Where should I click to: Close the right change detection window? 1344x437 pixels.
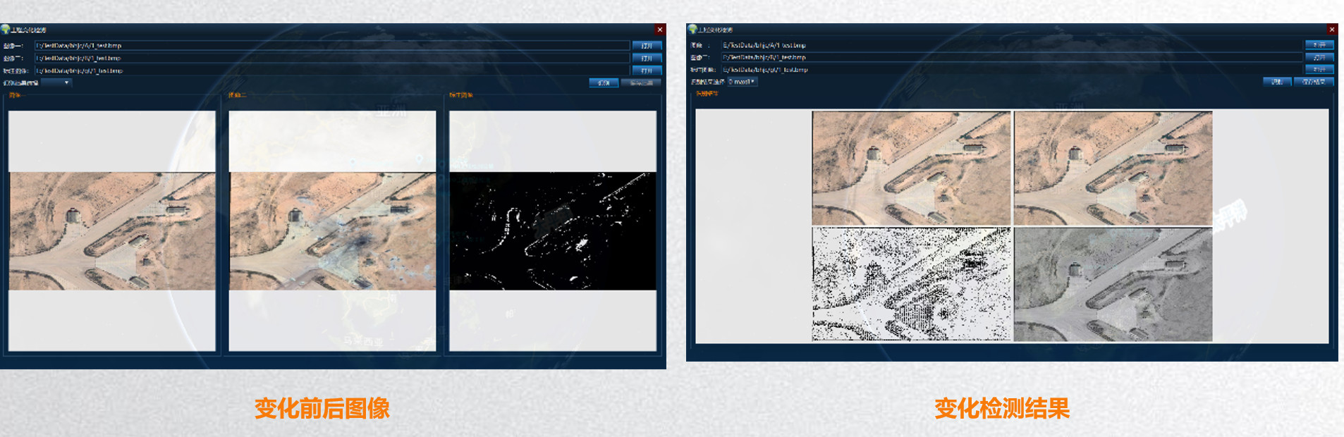[1332, 29]
